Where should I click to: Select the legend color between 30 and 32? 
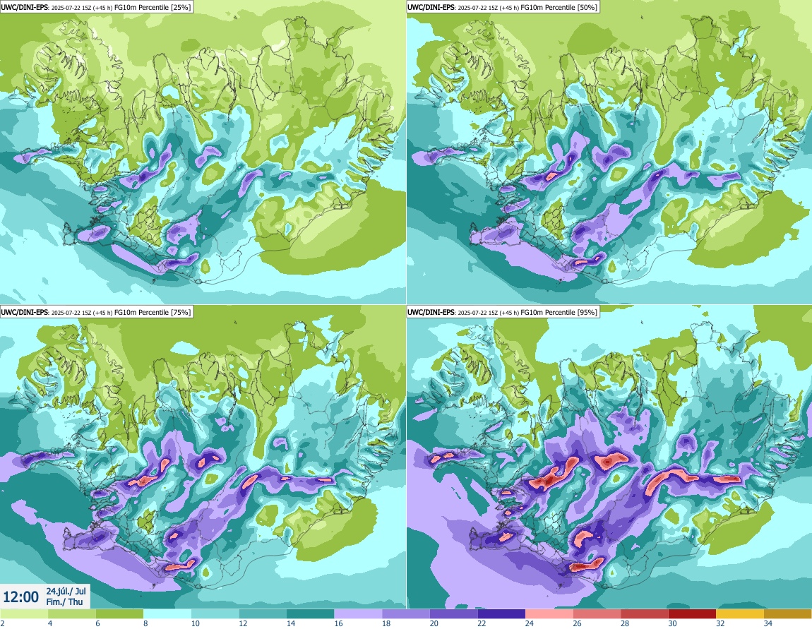click(693, 614)
